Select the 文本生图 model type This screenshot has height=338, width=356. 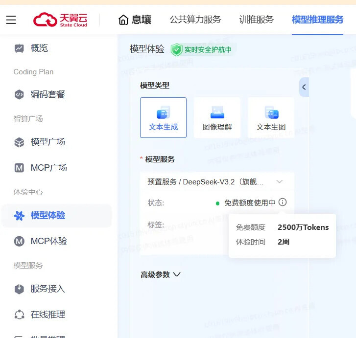click(271, 117)
